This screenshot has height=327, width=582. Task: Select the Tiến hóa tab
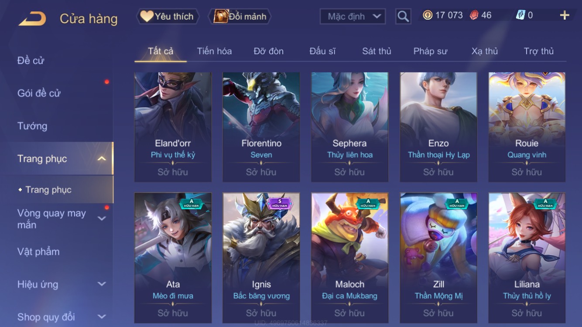(x=214, y=51)
